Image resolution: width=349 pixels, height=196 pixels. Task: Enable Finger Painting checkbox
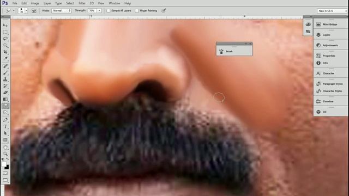(137, 10)
